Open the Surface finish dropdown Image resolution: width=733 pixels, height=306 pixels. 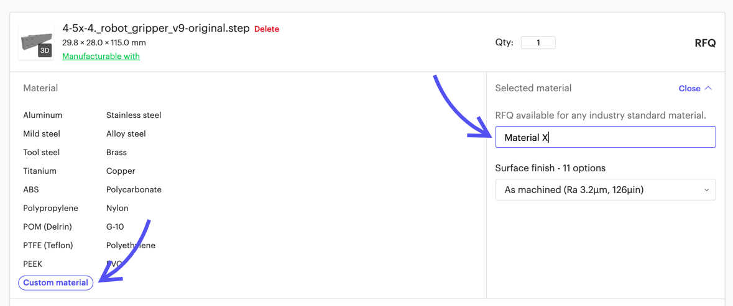pos(606,190)
